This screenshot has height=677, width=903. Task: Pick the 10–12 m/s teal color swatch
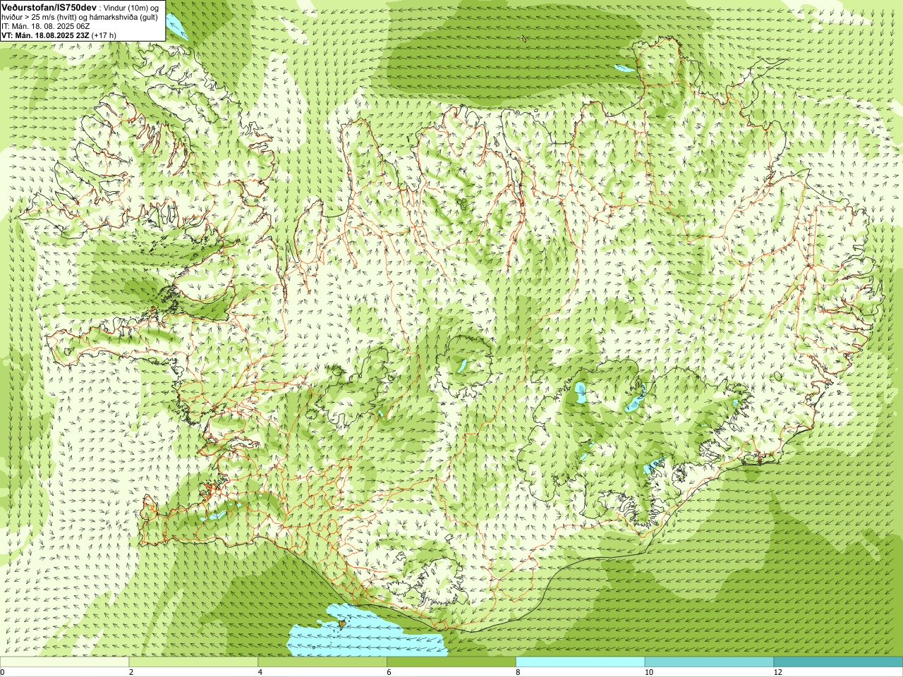(709, 662)
